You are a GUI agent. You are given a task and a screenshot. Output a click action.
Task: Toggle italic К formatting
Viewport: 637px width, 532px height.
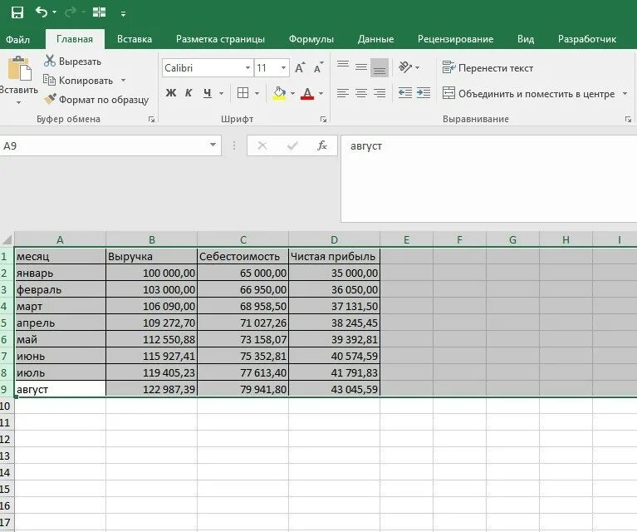point(189,93)
